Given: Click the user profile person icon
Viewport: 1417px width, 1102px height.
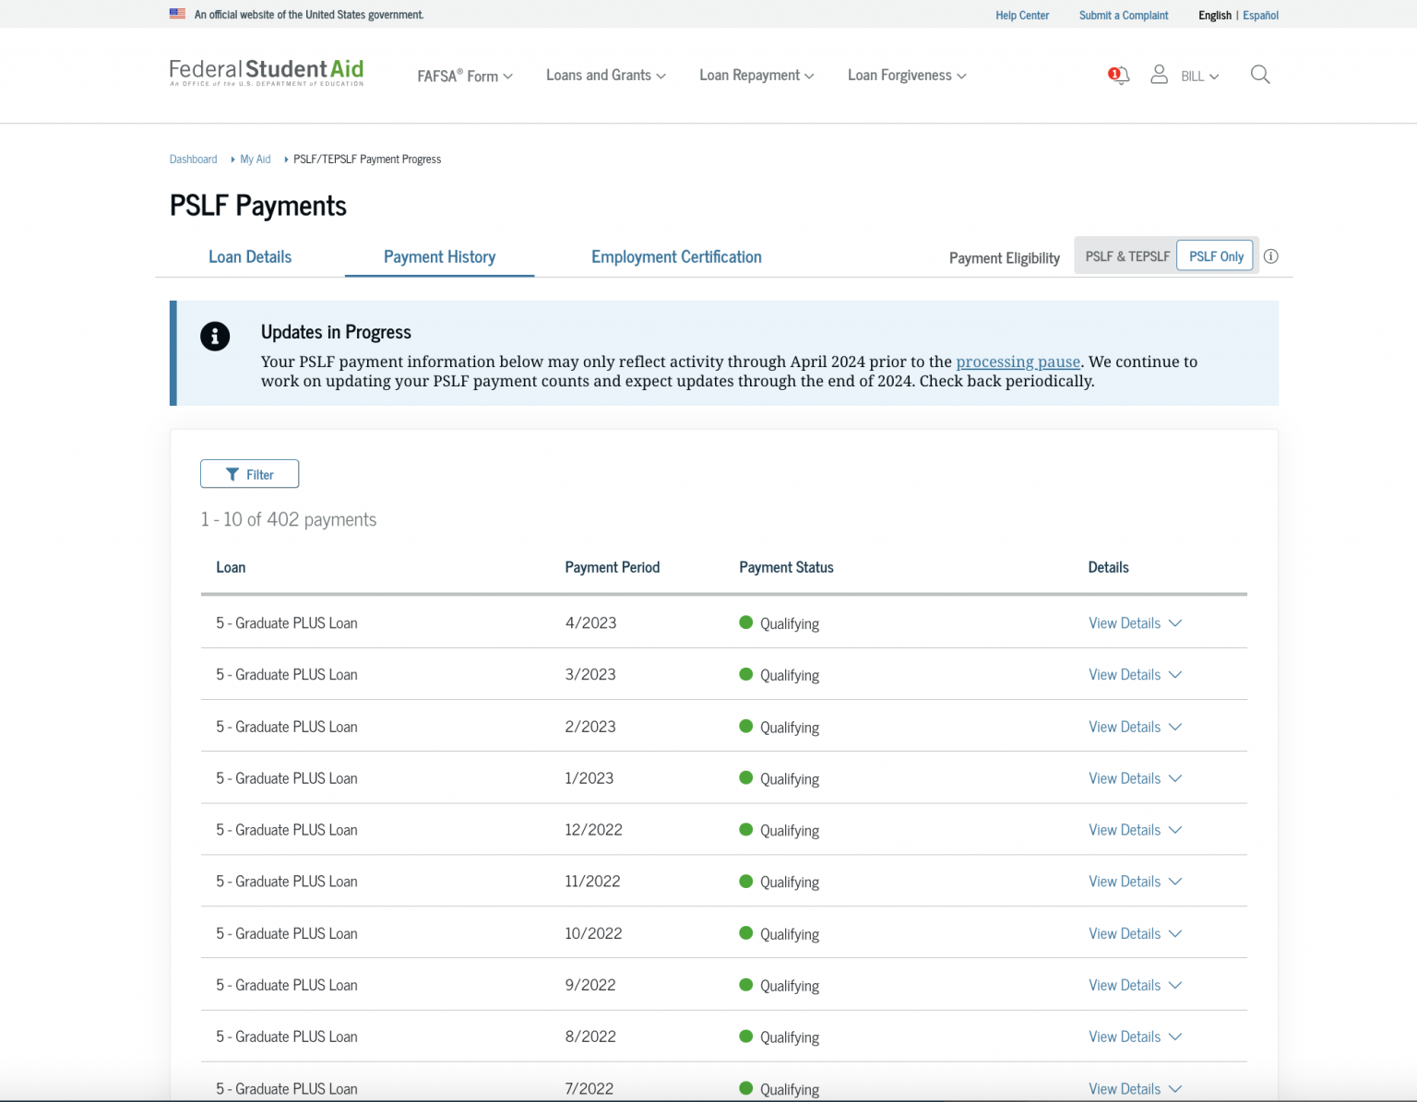Looking at the screenshot, I should pyautogui.click(x=1159, y=75).
